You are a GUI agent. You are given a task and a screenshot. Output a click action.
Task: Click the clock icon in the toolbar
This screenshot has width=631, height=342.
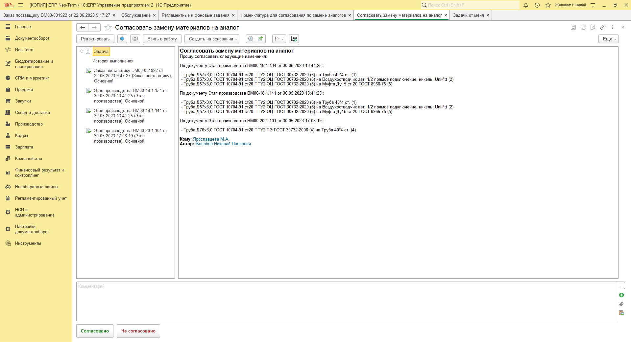point(251,39)
